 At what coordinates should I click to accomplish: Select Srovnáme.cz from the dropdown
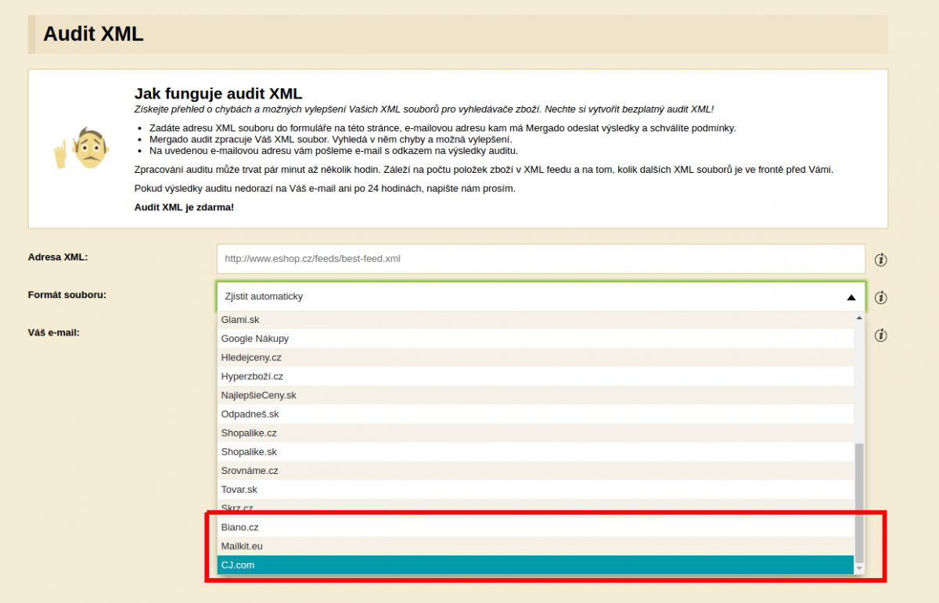coord(535,471)
